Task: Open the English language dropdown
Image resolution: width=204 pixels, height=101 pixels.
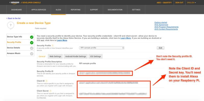Action: tap(192, 3)
